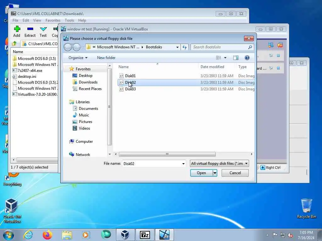
Task: Launch Firefox from the taskbar
Action: pyautogui.click(x=47, y=235)
